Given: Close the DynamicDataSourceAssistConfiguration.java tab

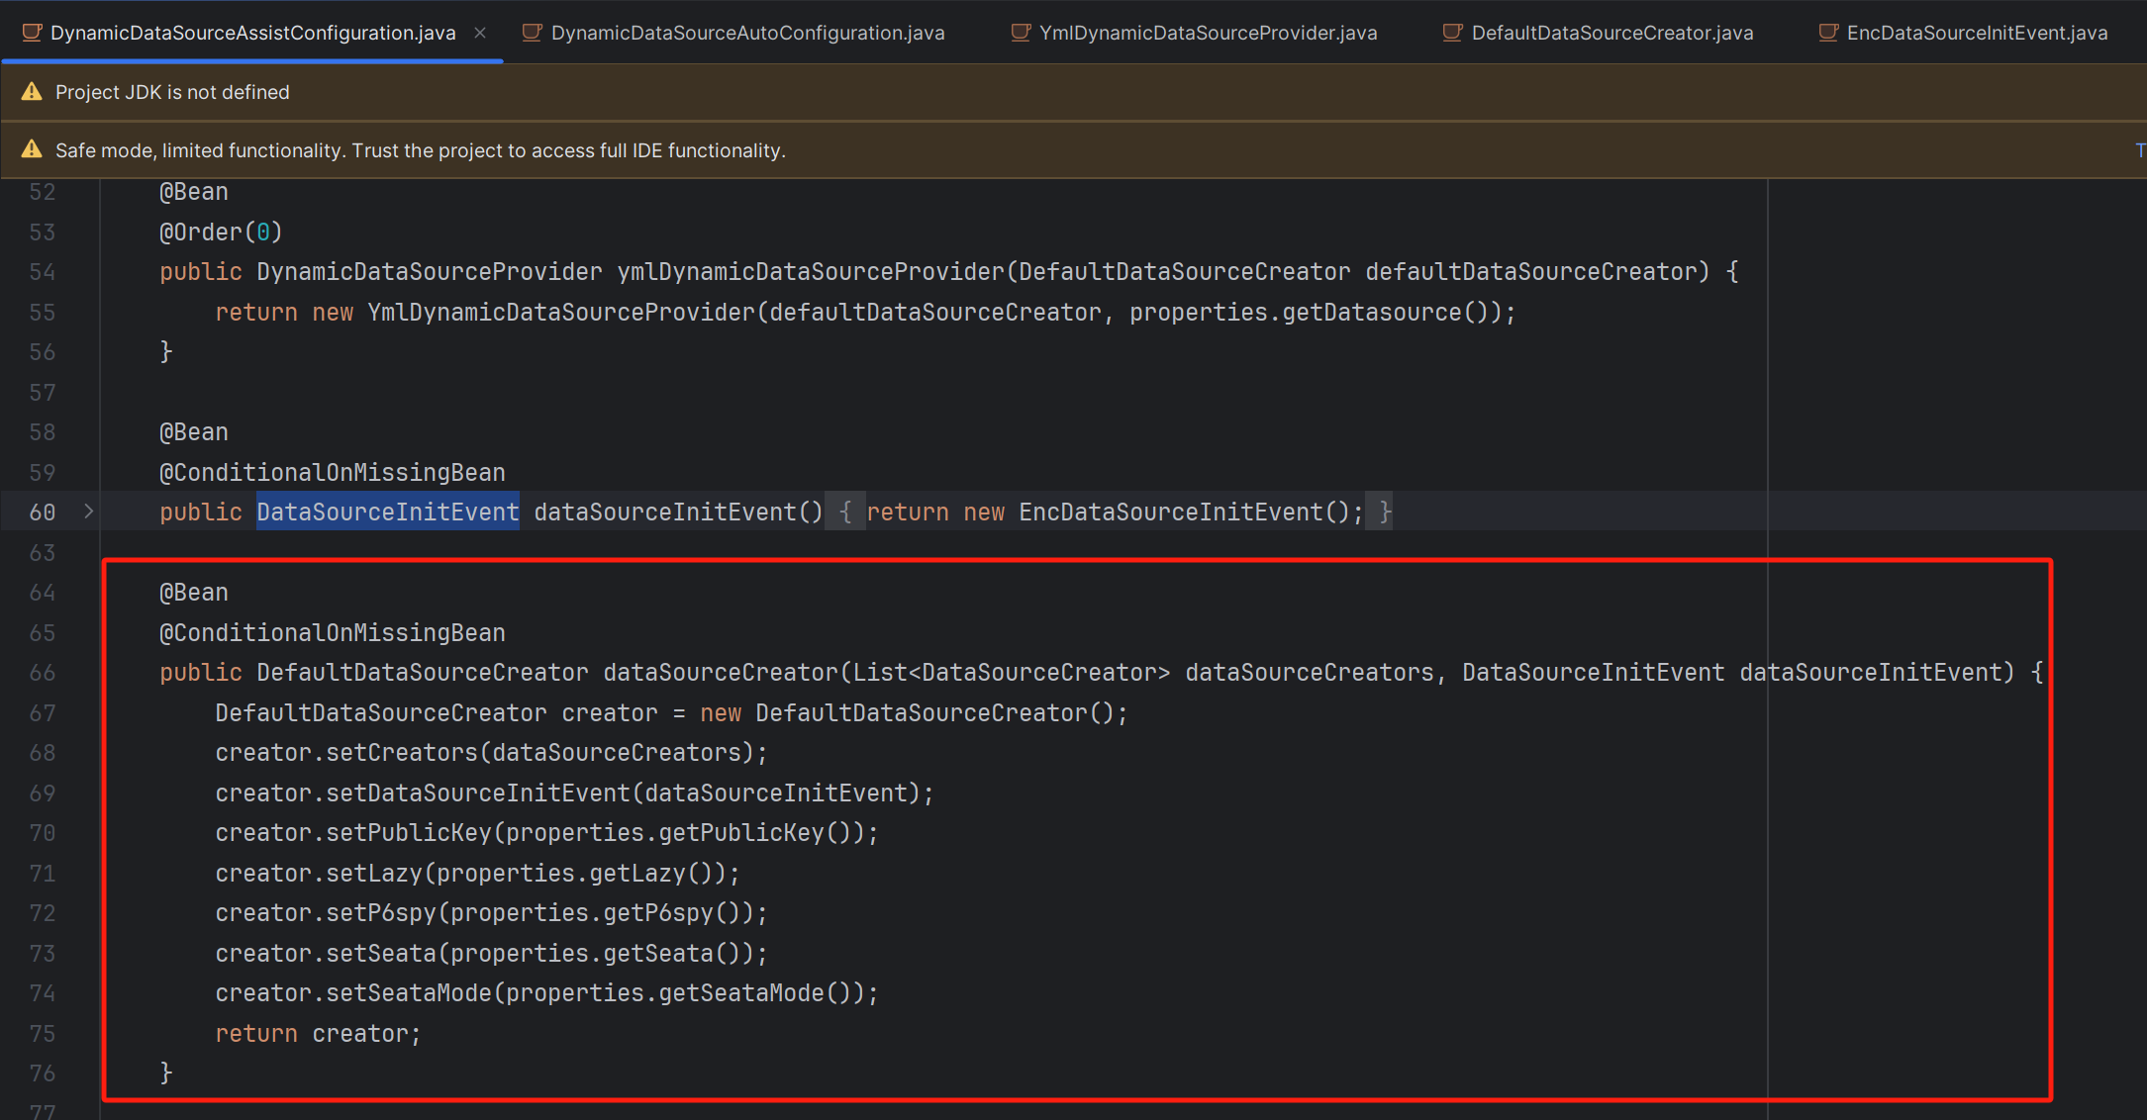Looking at the screenshot, I should 480,33.
